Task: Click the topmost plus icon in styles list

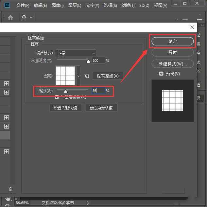Action: point(6,84)
